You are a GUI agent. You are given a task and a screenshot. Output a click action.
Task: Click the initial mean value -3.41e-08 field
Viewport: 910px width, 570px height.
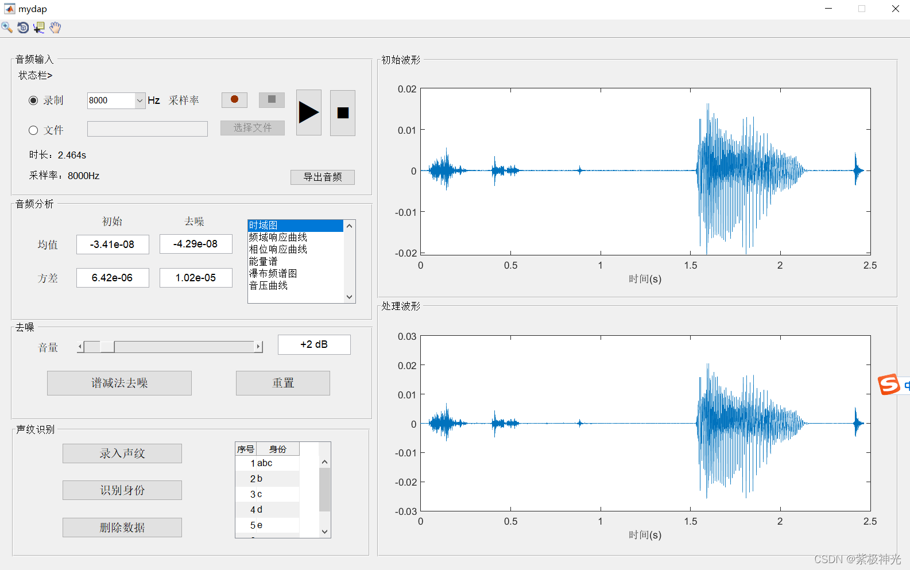coord(113,244)
